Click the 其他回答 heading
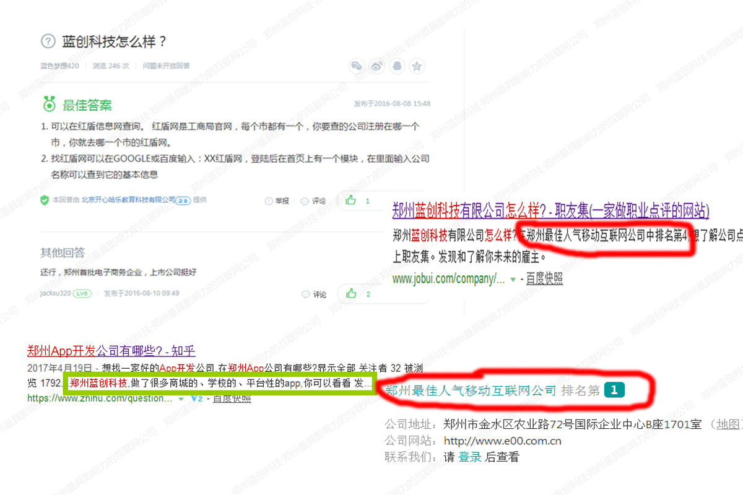Viewport: 743px width, 495px height. pyautogui.click(x=63, y=252)
